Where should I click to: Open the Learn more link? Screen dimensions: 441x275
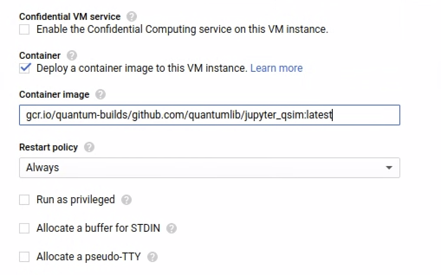point(276,68)
